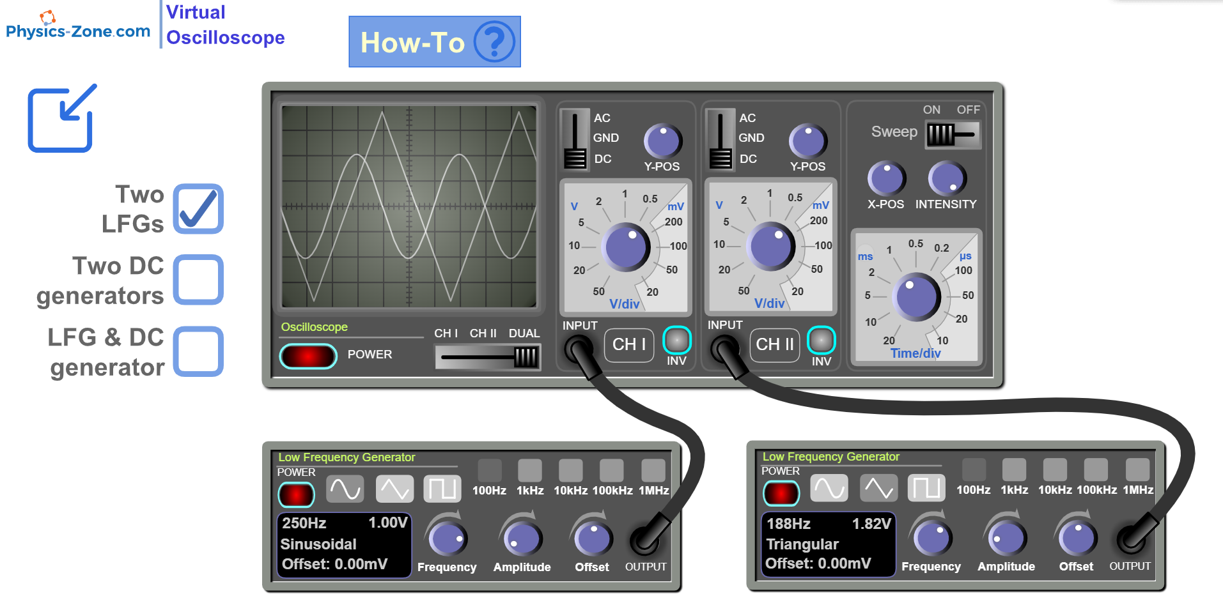Select the triangular waveform on the right LFG
This screenshot has width=1223, height=612.
(x=878, y=488)
